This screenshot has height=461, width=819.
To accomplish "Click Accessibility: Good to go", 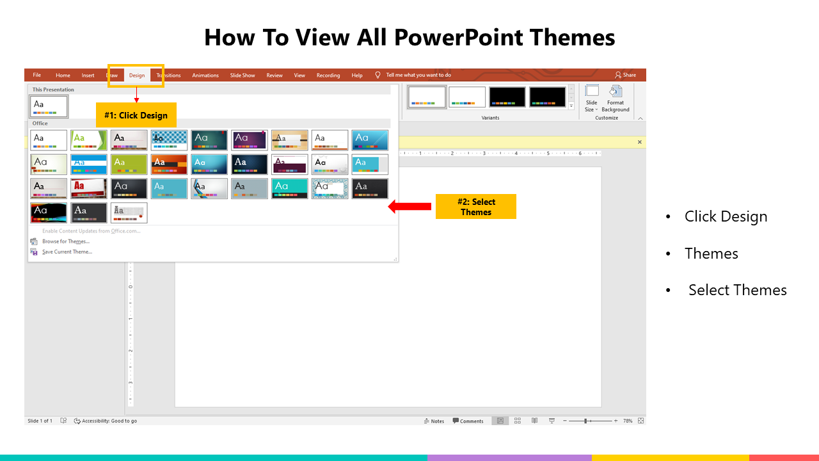I will [106, 421].
